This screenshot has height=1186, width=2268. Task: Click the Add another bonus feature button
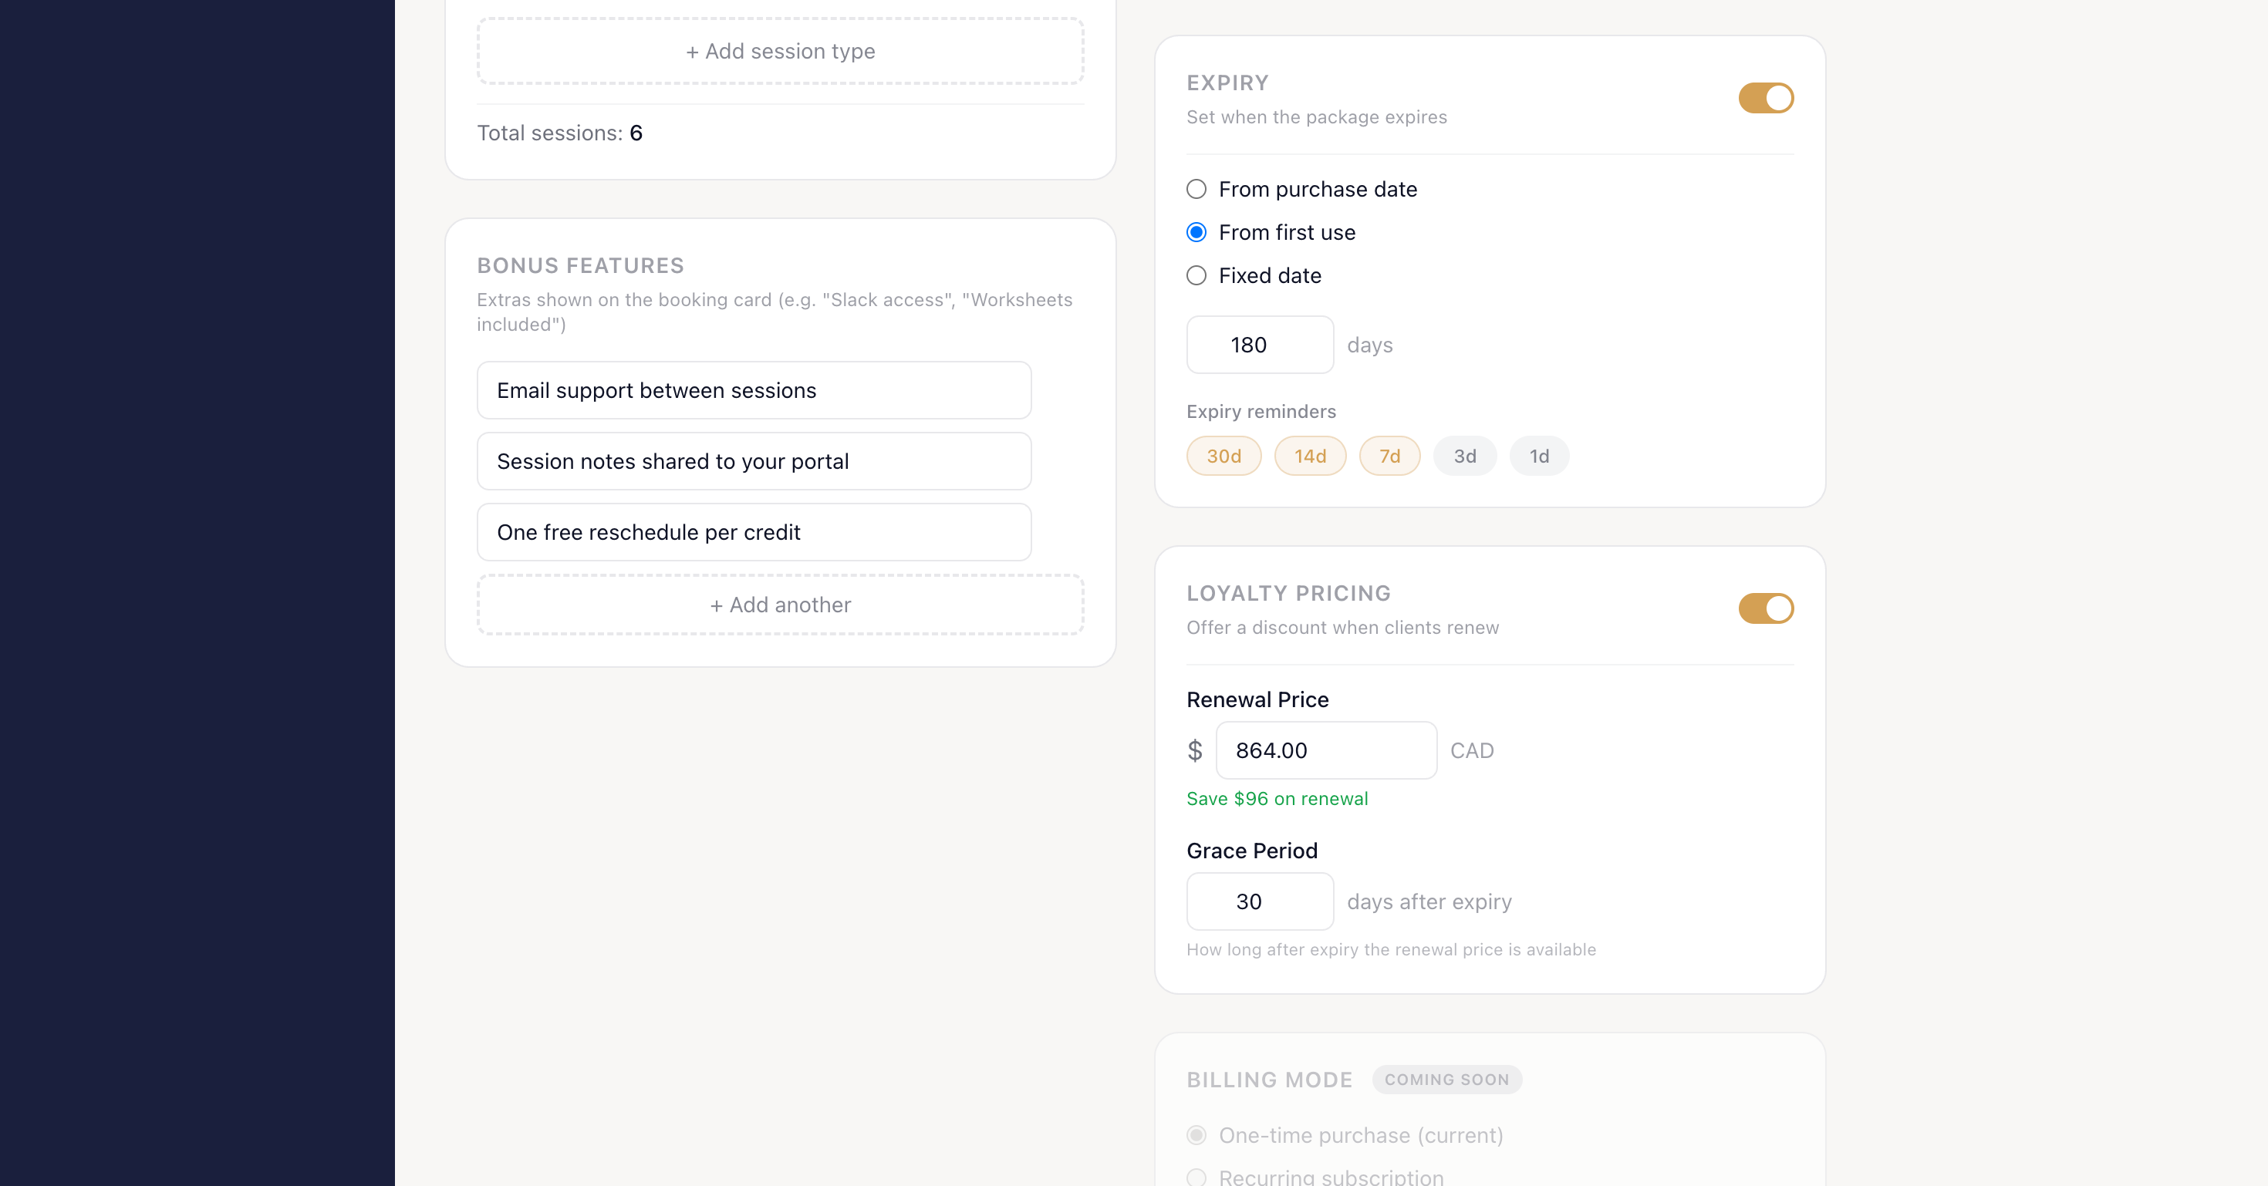(x=780, y=605)
